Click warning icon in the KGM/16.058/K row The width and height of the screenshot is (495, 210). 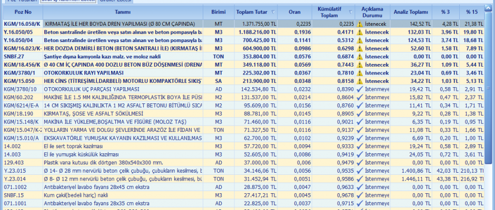(x=360, y=24)
